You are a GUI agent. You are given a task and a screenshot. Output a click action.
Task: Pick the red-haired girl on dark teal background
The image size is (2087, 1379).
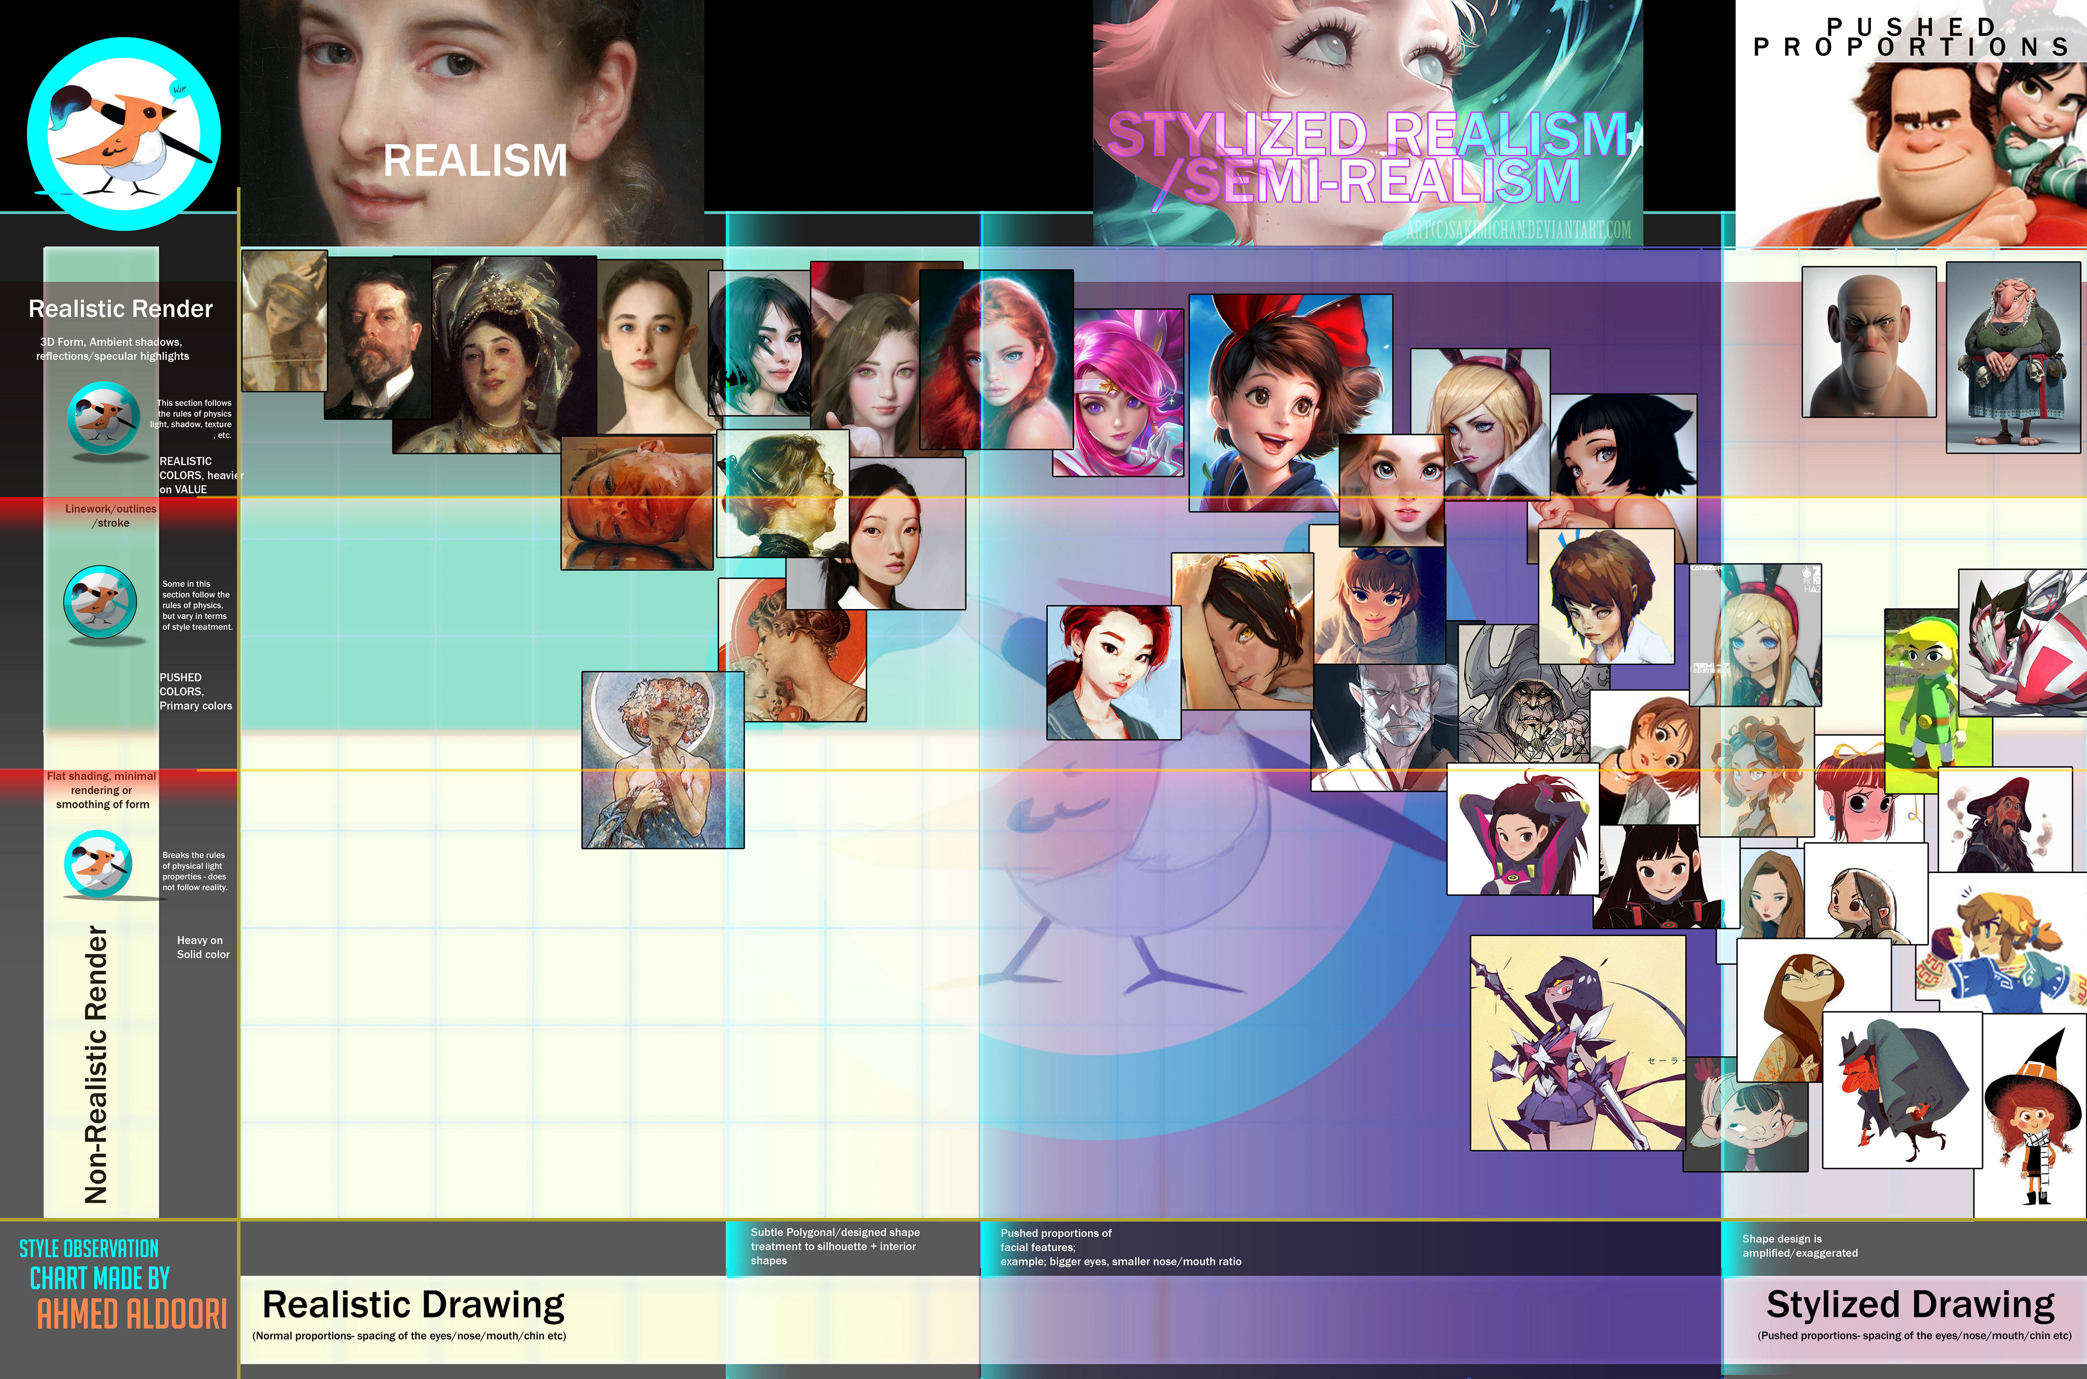pyautogui.click(x=996, y=360)
